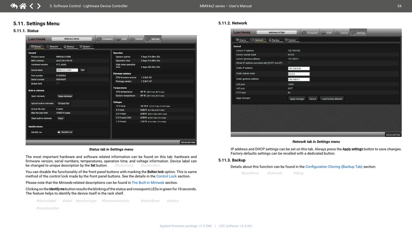This screenshot has width=412, height=231.
Task: Open Status subtab in Network screenshot
Action: click(x=241, y=40)
